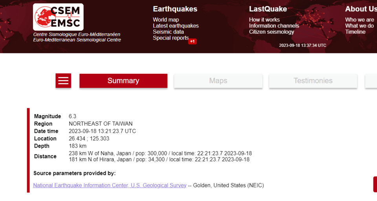
Task: Click the Earthquakes menu heading
Action: [x=175, y=9]
